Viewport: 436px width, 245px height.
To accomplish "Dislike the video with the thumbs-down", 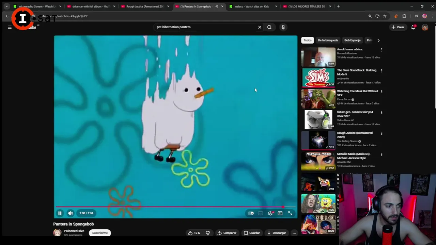I will point(208,233).
